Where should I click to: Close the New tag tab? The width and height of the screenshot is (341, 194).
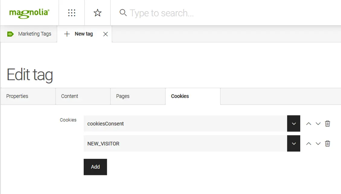pyautogui.click(x=105, y=34)
